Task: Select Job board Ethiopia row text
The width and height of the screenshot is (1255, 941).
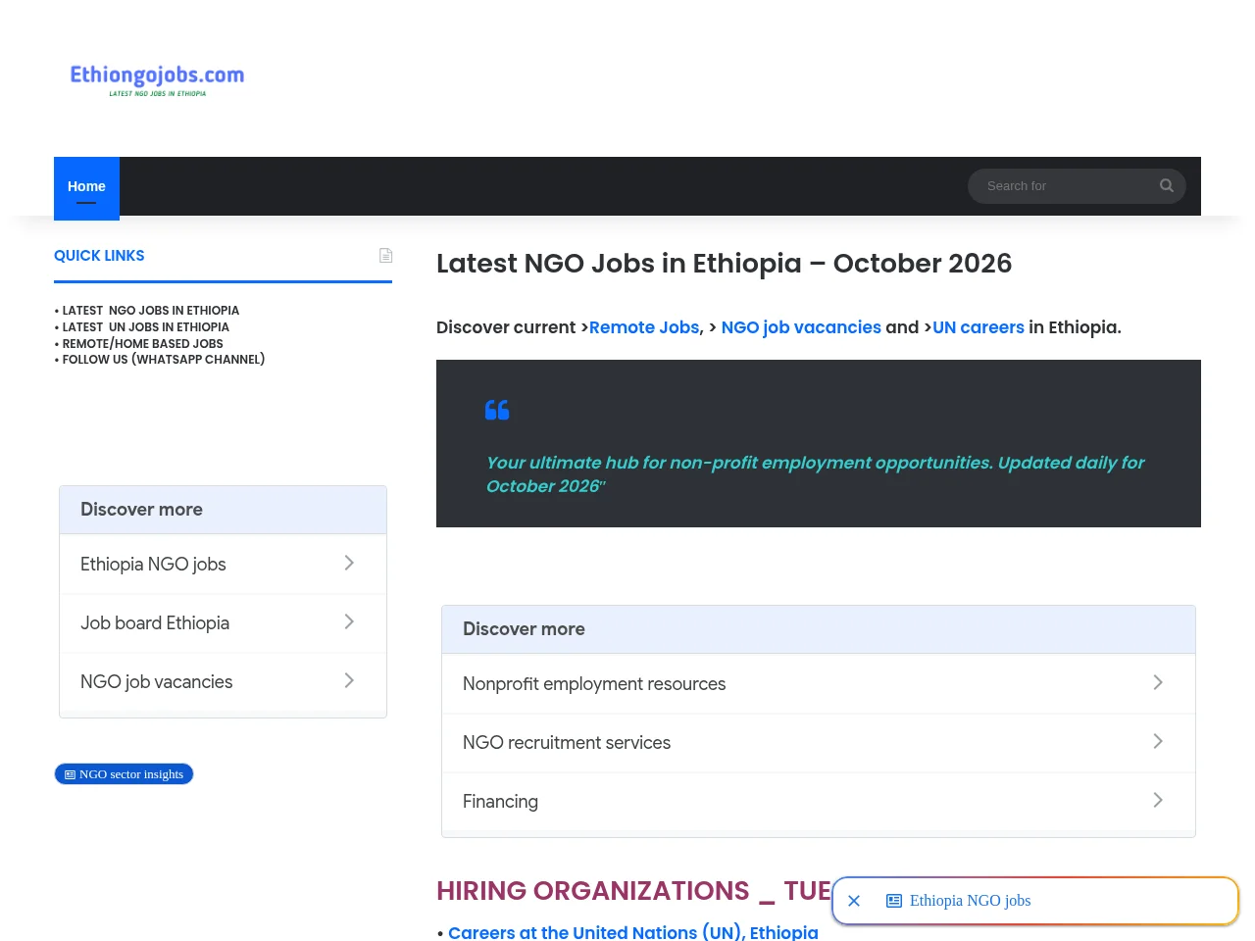Action: click(x=155, y=622)
